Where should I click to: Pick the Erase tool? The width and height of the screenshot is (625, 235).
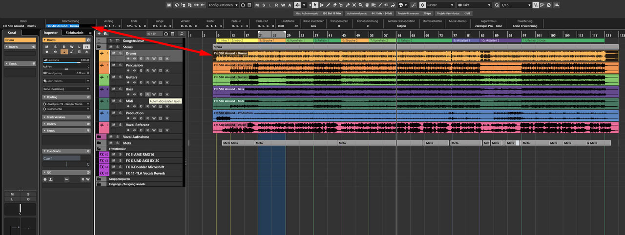(334, 5)
